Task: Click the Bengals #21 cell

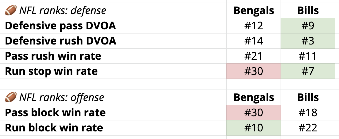Action: click(254, 56)
